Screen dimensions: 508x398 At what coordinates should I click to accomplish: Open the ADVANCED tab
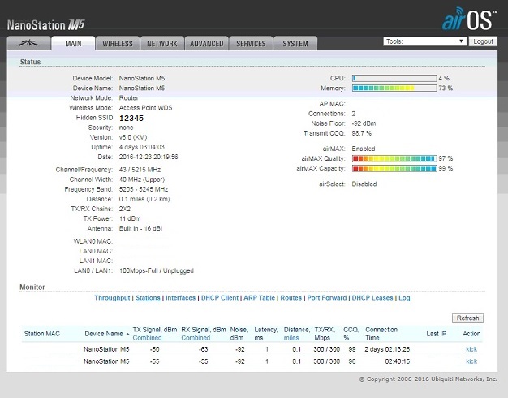point(206,44)
